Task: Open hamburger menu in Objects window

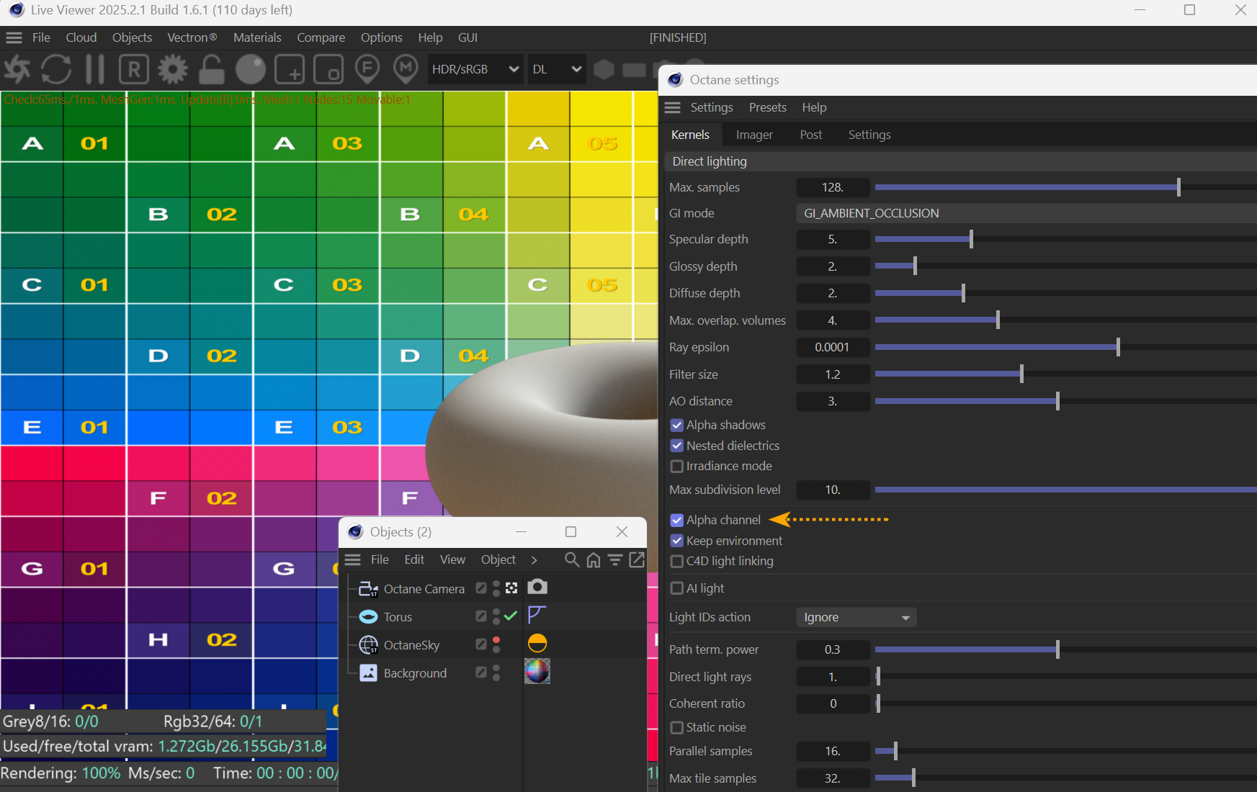Action: click(353, 559)
